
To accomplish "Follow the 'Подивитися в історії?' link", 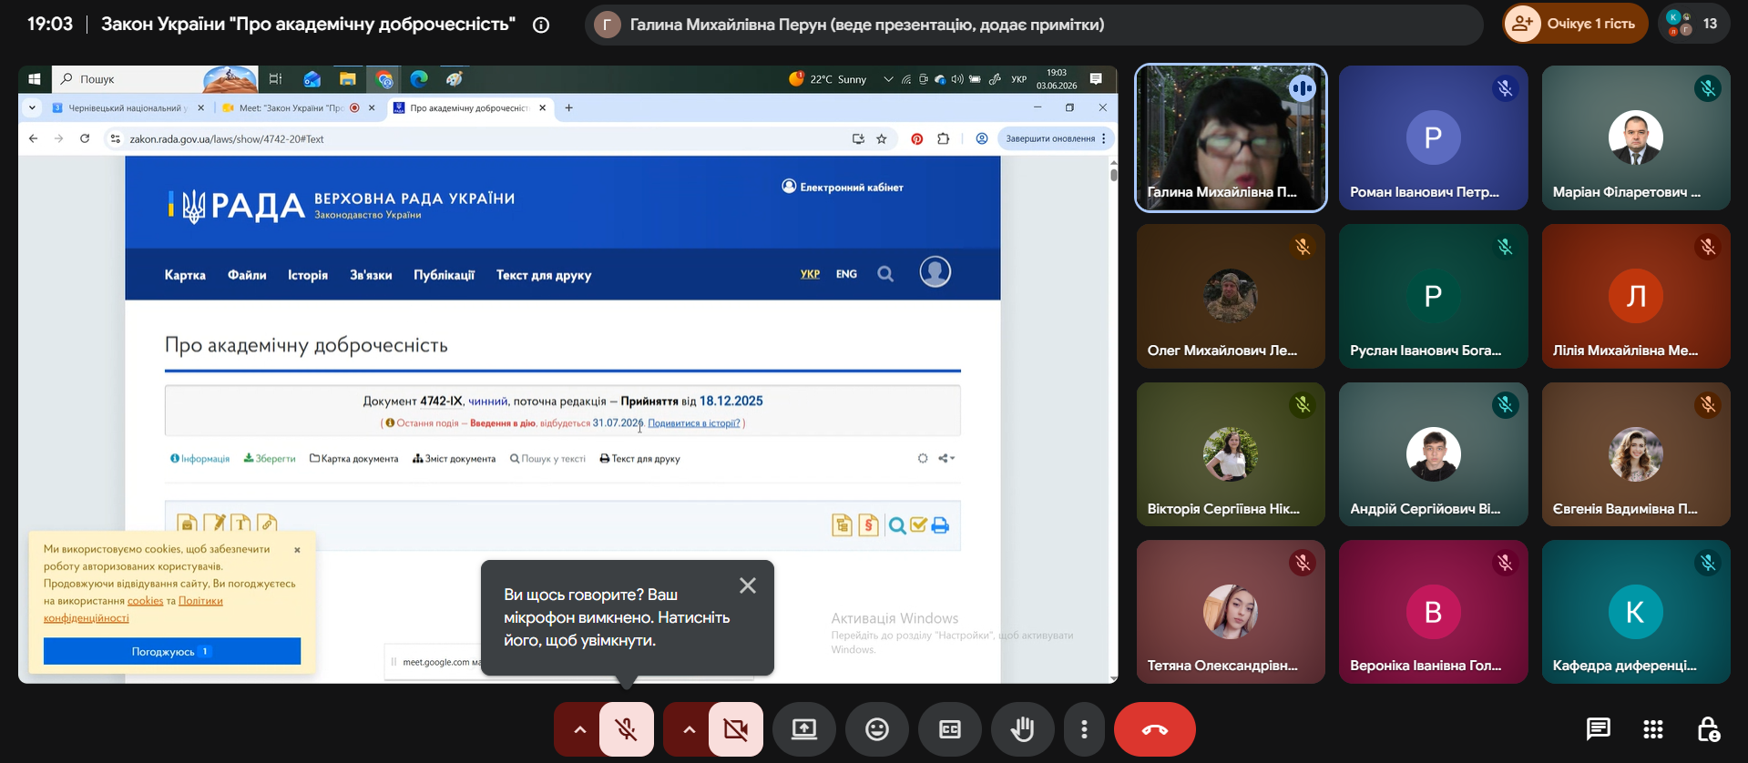I will pos(694,423).
